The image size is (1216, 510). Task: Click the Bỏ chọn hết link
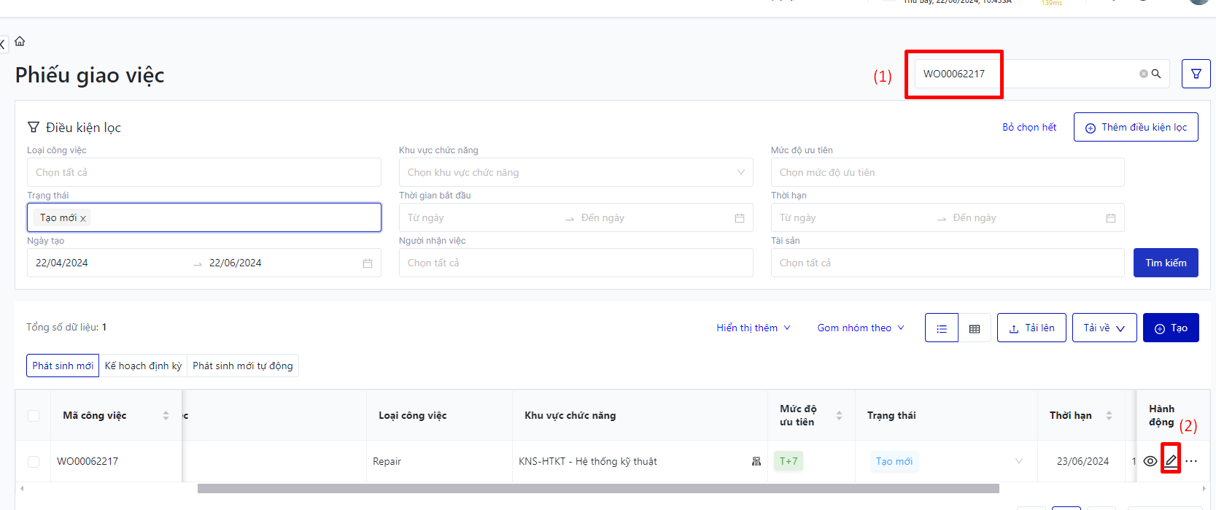pyautogui.click(x=1029, y=127)
